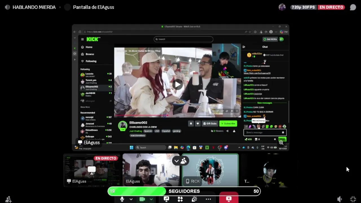Show the members list icon
This screenshot has width=361, height=203.
coord(184,161)
